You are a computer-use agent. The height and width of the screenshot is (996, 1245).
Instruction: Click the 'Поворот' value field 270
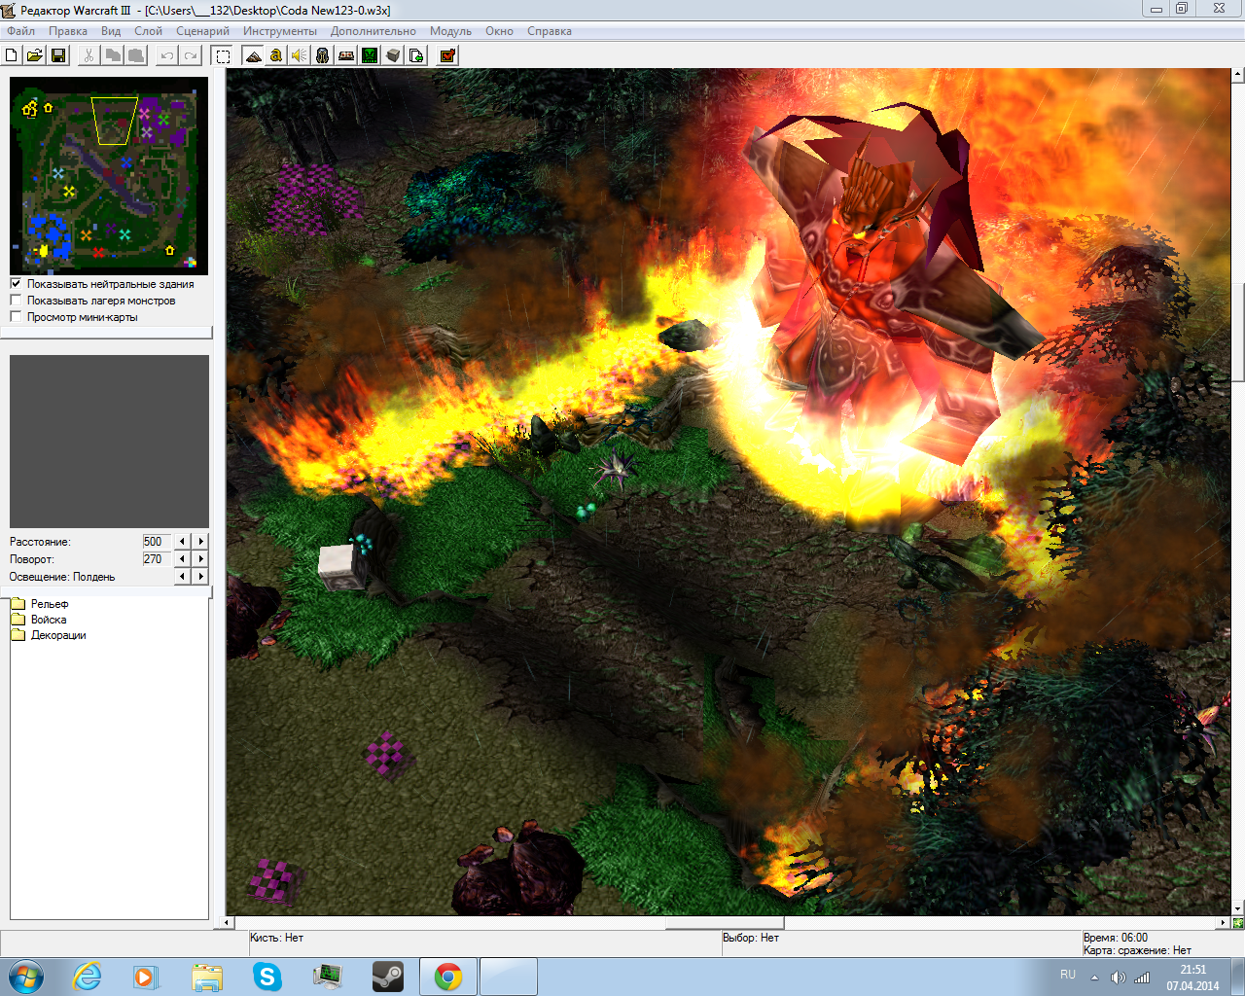click(157, 559)
